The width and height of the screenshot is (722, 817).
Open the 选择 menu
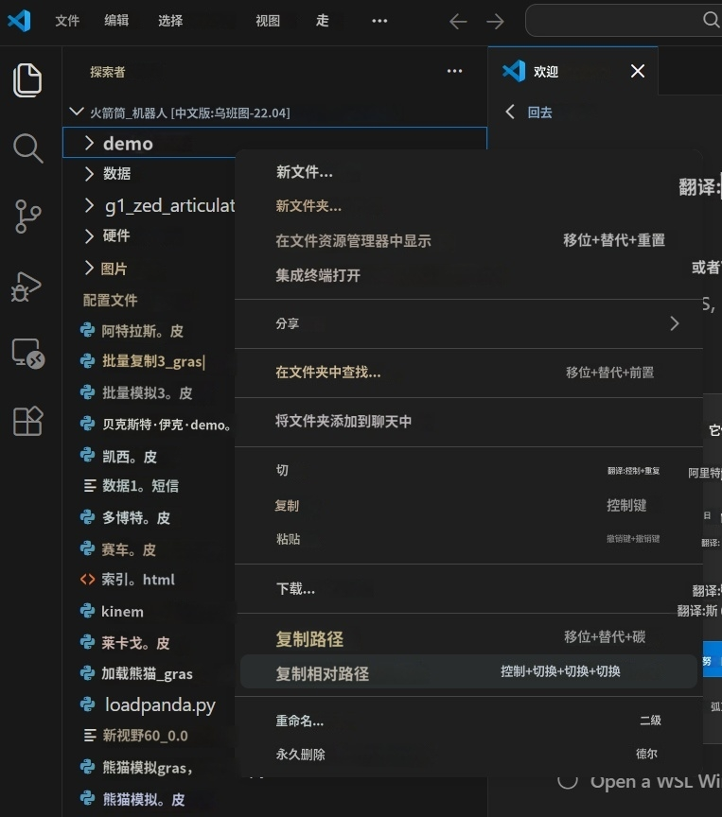[x=170, y=21]
